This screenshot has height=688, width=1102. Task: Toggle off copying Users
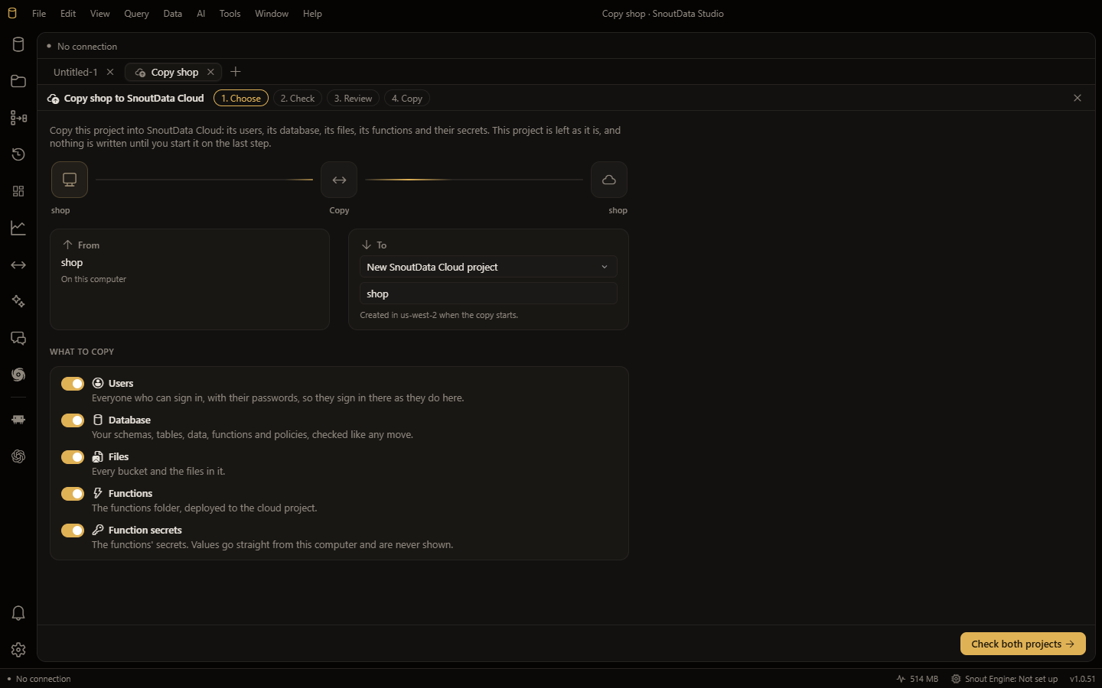pos(73,384)
